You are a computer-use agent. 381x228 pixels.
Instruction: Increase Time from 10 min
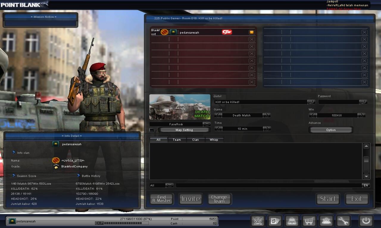(x=267, y=129)
